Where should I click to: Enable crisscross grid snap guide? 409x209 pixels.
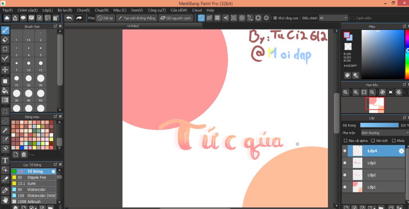[x=217, y=18]
